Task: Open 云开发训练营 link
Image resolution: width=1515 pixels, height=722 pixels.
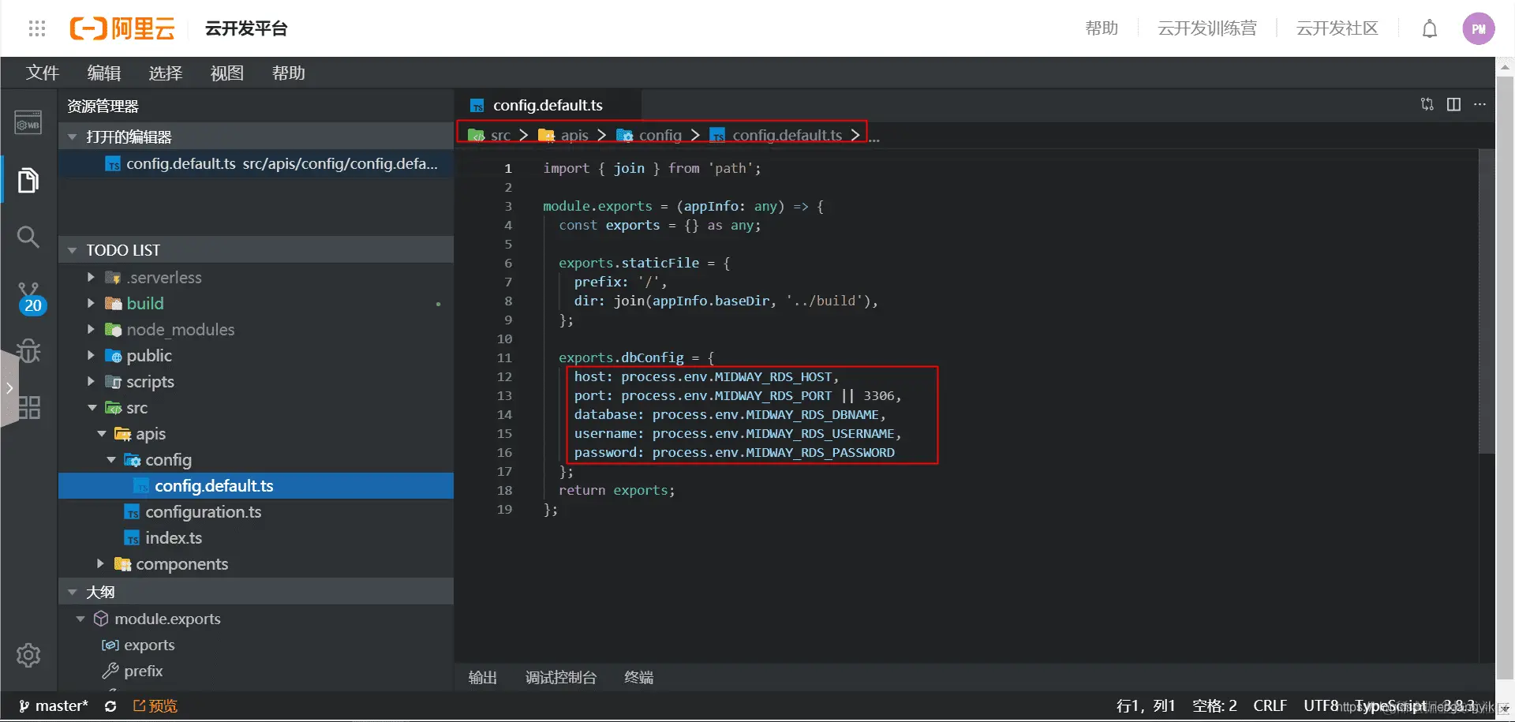Action: [1207, 28]
